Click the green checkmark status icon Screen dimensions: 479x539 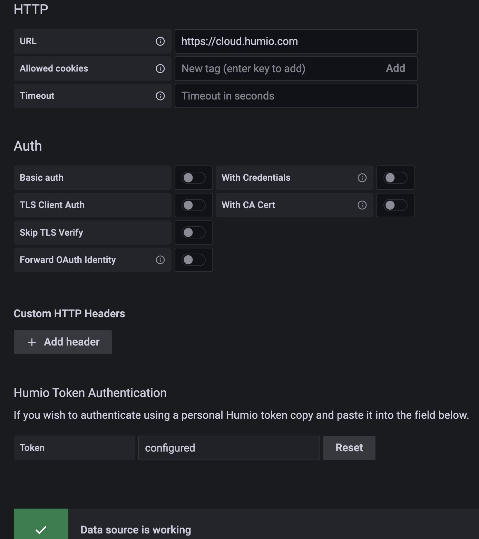[x=41, y=529]
